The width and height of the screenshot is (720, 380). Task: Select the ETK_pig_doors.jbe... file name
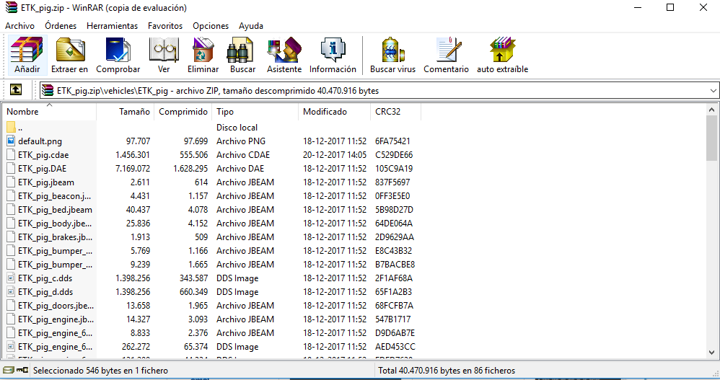(x=56, y=306)
